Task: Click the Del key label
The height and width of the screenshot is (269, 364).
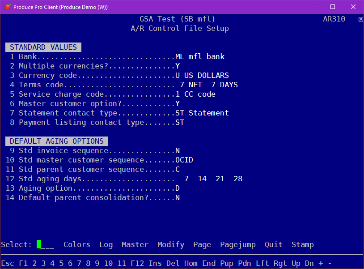Action: tap(173, 263)
